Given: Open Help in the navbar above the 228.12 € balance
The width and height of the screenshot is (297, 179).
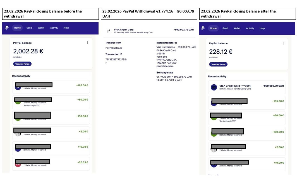Looking at the screenshot, I should coord(262,28).
